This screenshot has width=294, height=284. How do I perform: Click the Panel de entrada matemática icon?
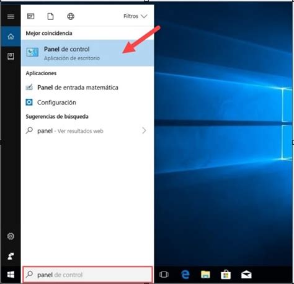pyautogui.click(x=29, y=87)
